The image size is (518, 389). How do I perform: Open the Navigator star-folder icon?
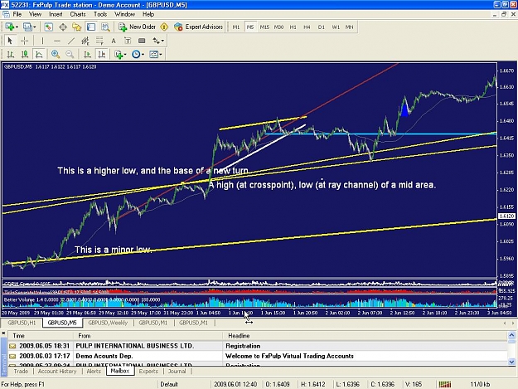point(76,27)
